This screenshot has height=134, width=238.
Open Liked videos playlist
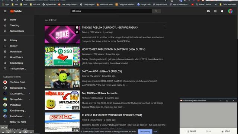17,63
